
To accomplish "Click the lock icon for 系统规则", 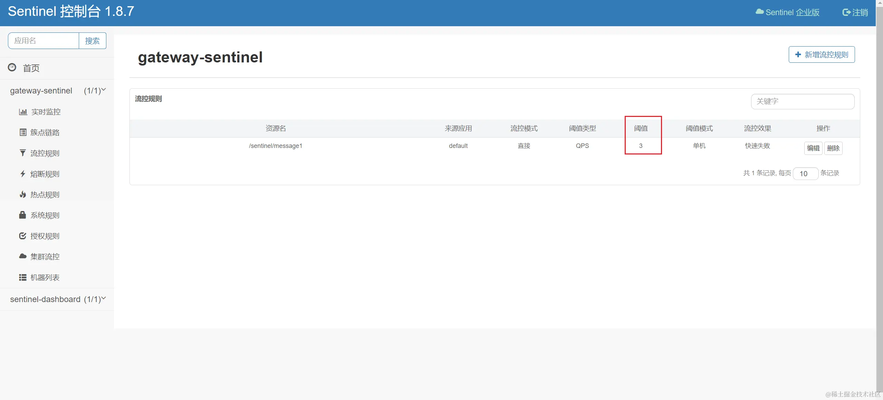I will coord(23,215).
